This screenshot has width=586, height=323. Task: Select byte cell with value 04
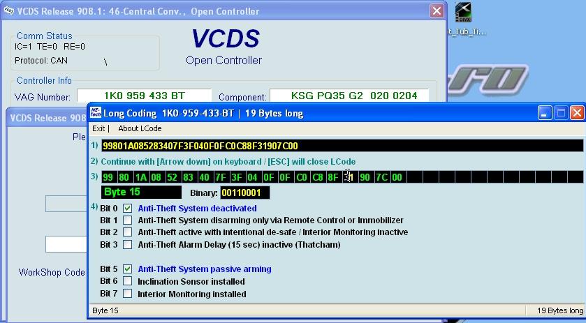tap(253, 177)
